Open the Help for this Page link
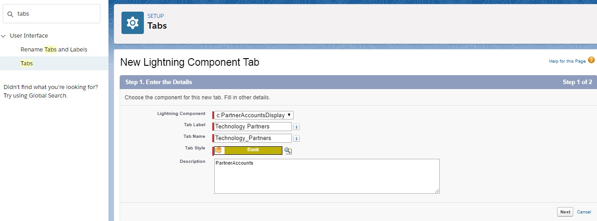Image resolution: width=597 pixels, height=221 pixels. tap(567, 61)
